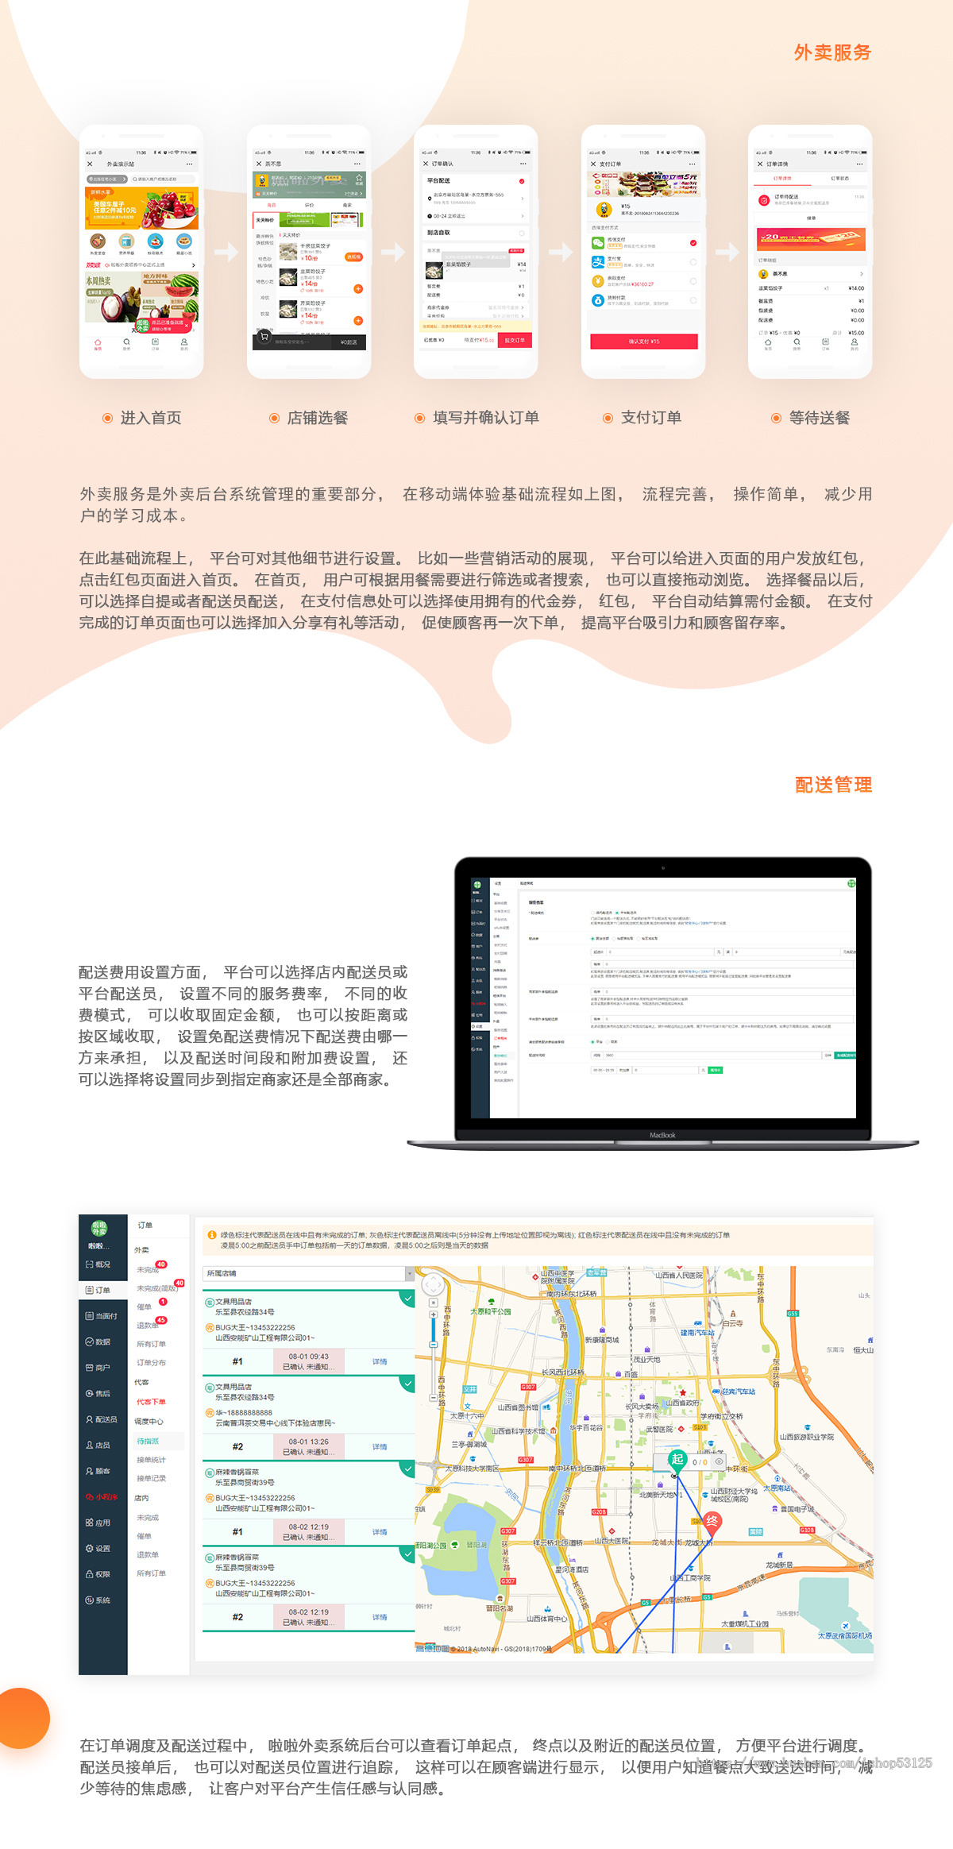Tap the 催单 button in order detail
The height and width of the screenshot is (1849, 953).
click(811, 218)
